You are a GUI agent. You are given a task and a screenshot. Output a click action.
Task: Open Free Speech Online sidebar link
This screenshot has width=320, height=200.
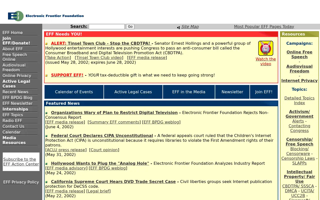pos(14,57)
